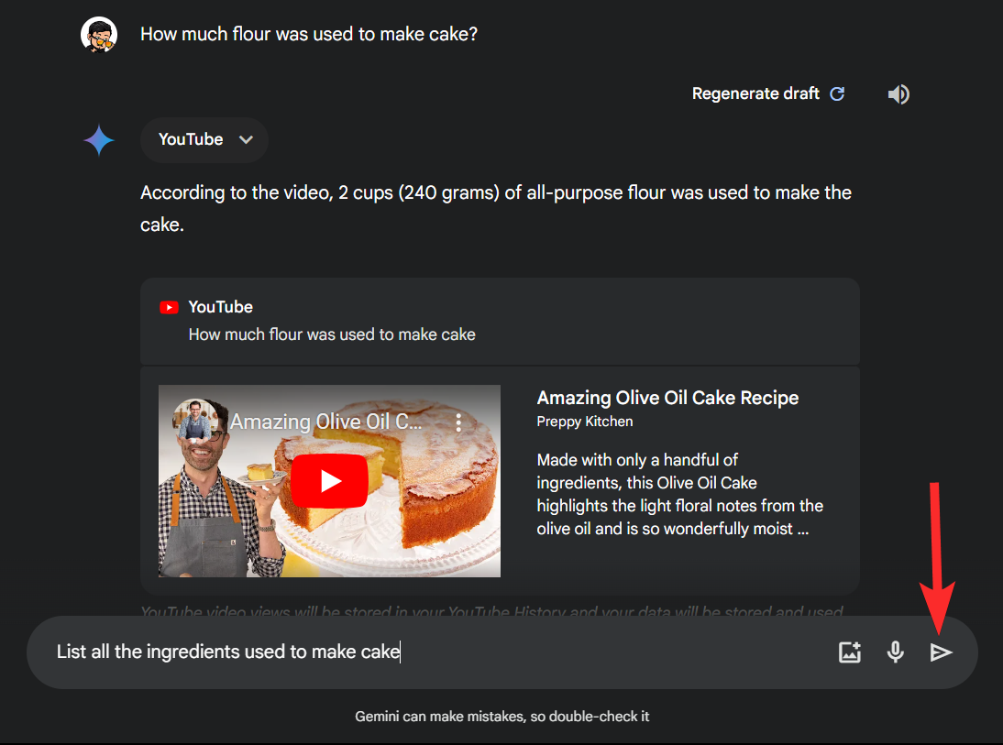Screen dimensions: 1003x745
Task: Click the upload image icon
Action: click(850, 652)
